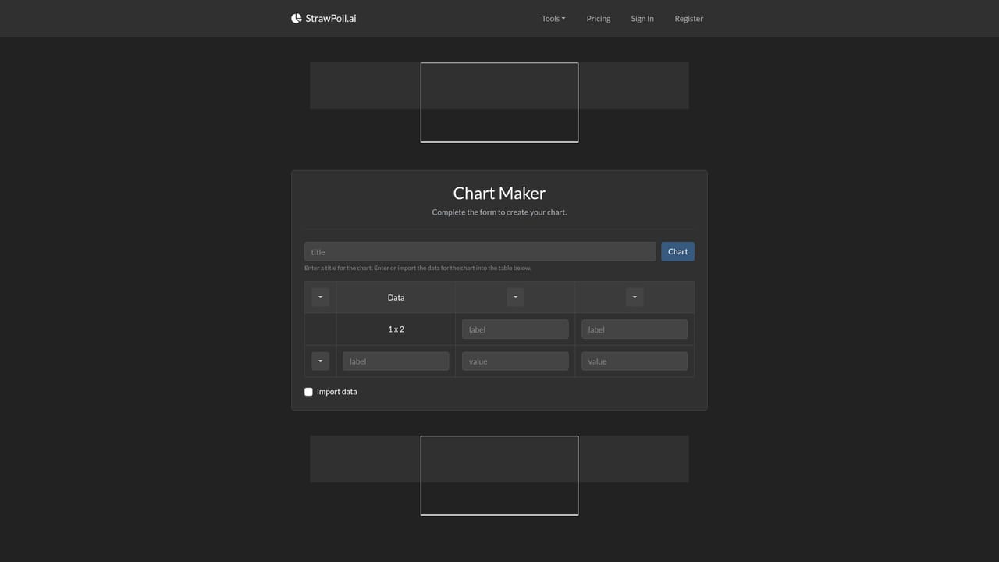Click the "1 x 2" table size cell
The height and width of the screenshot is (562, 999).
point(396,329)
